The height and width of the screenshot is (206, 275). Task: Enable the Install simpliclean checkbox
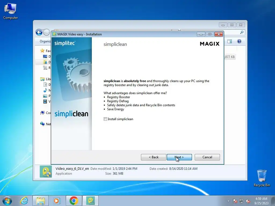[x=105, y=119]
